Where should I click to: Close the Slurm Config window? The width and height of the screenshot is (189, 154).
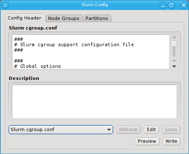tap(184, 5)
